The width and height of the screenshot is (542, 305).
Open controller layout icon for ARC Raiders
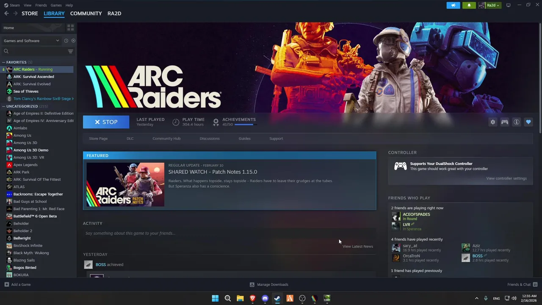tap(505, 122)
